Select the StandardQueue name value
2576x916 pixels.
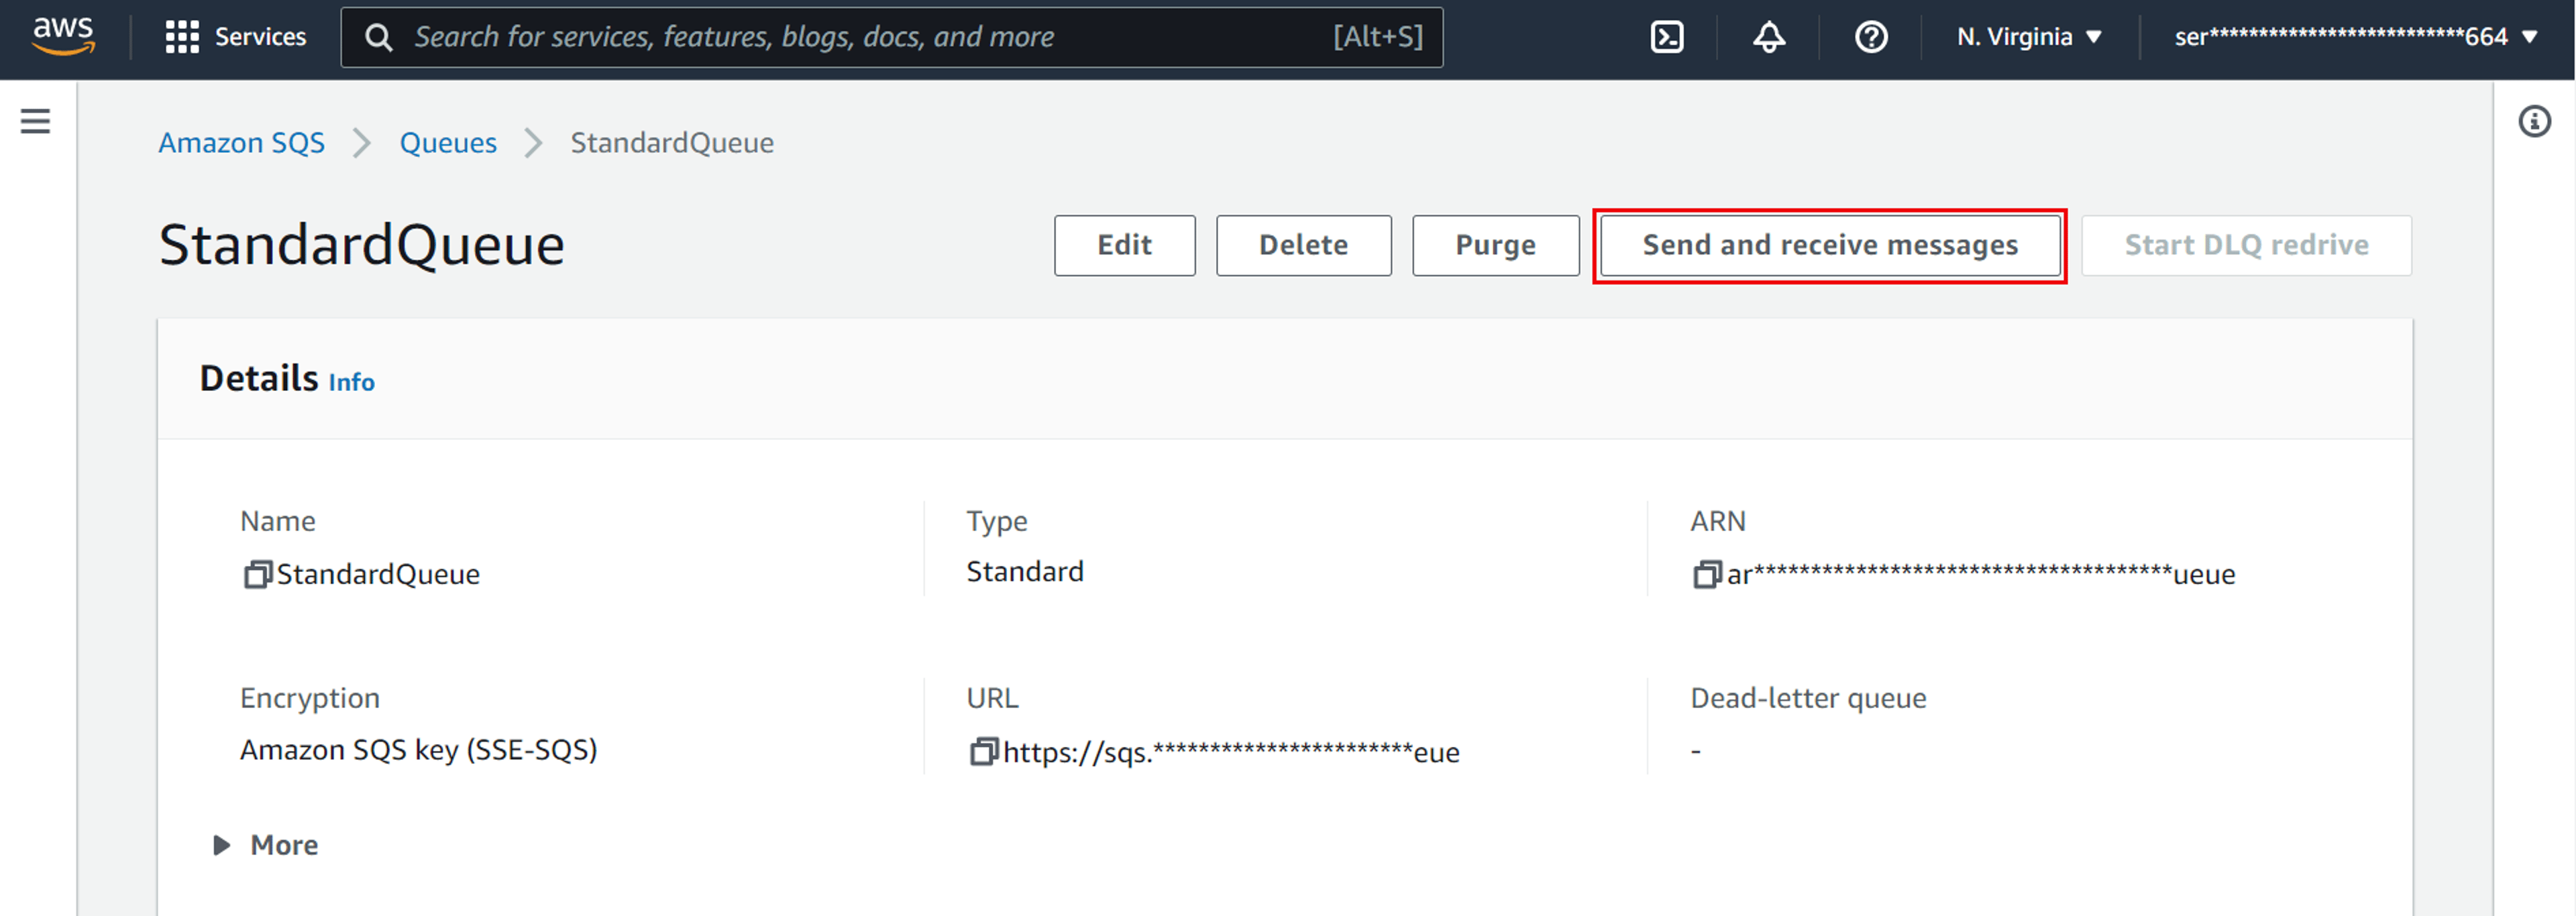pyautogui.click(x=378, y=574)
